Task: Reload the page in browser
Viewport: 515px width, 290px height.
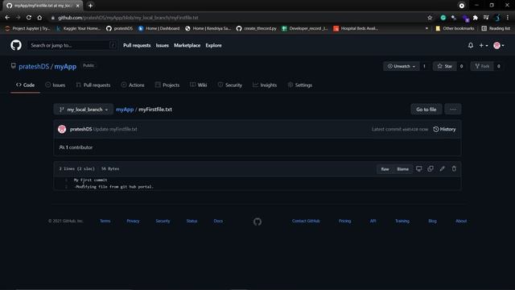Action: (x=29, y=18)
